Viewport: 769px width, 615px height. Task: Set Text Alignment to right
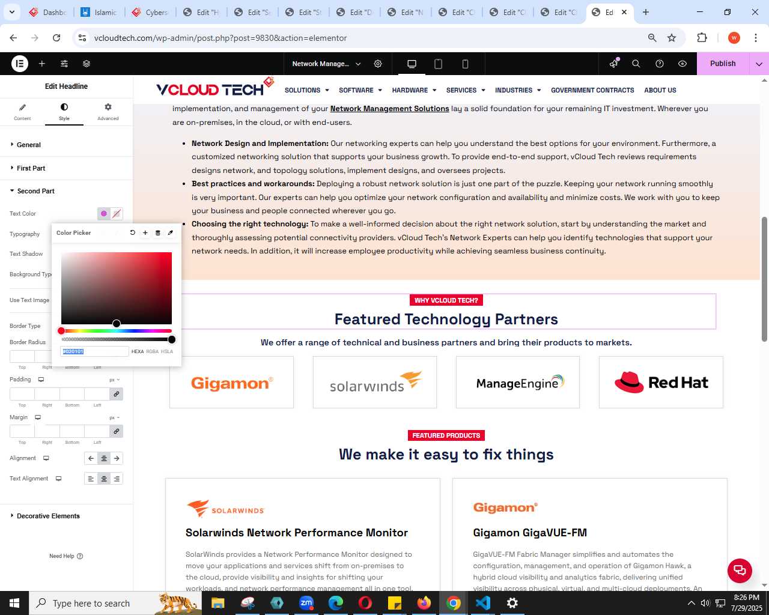[117, 479]
